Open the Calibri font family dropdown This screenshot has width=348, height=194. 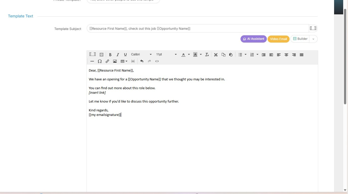[141, 54]
